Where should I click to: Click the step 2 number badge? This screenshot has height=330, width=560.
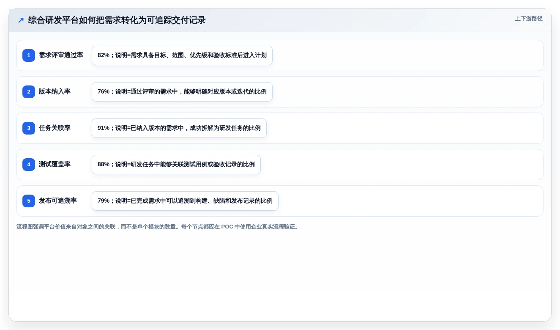(x=29, y=92)
